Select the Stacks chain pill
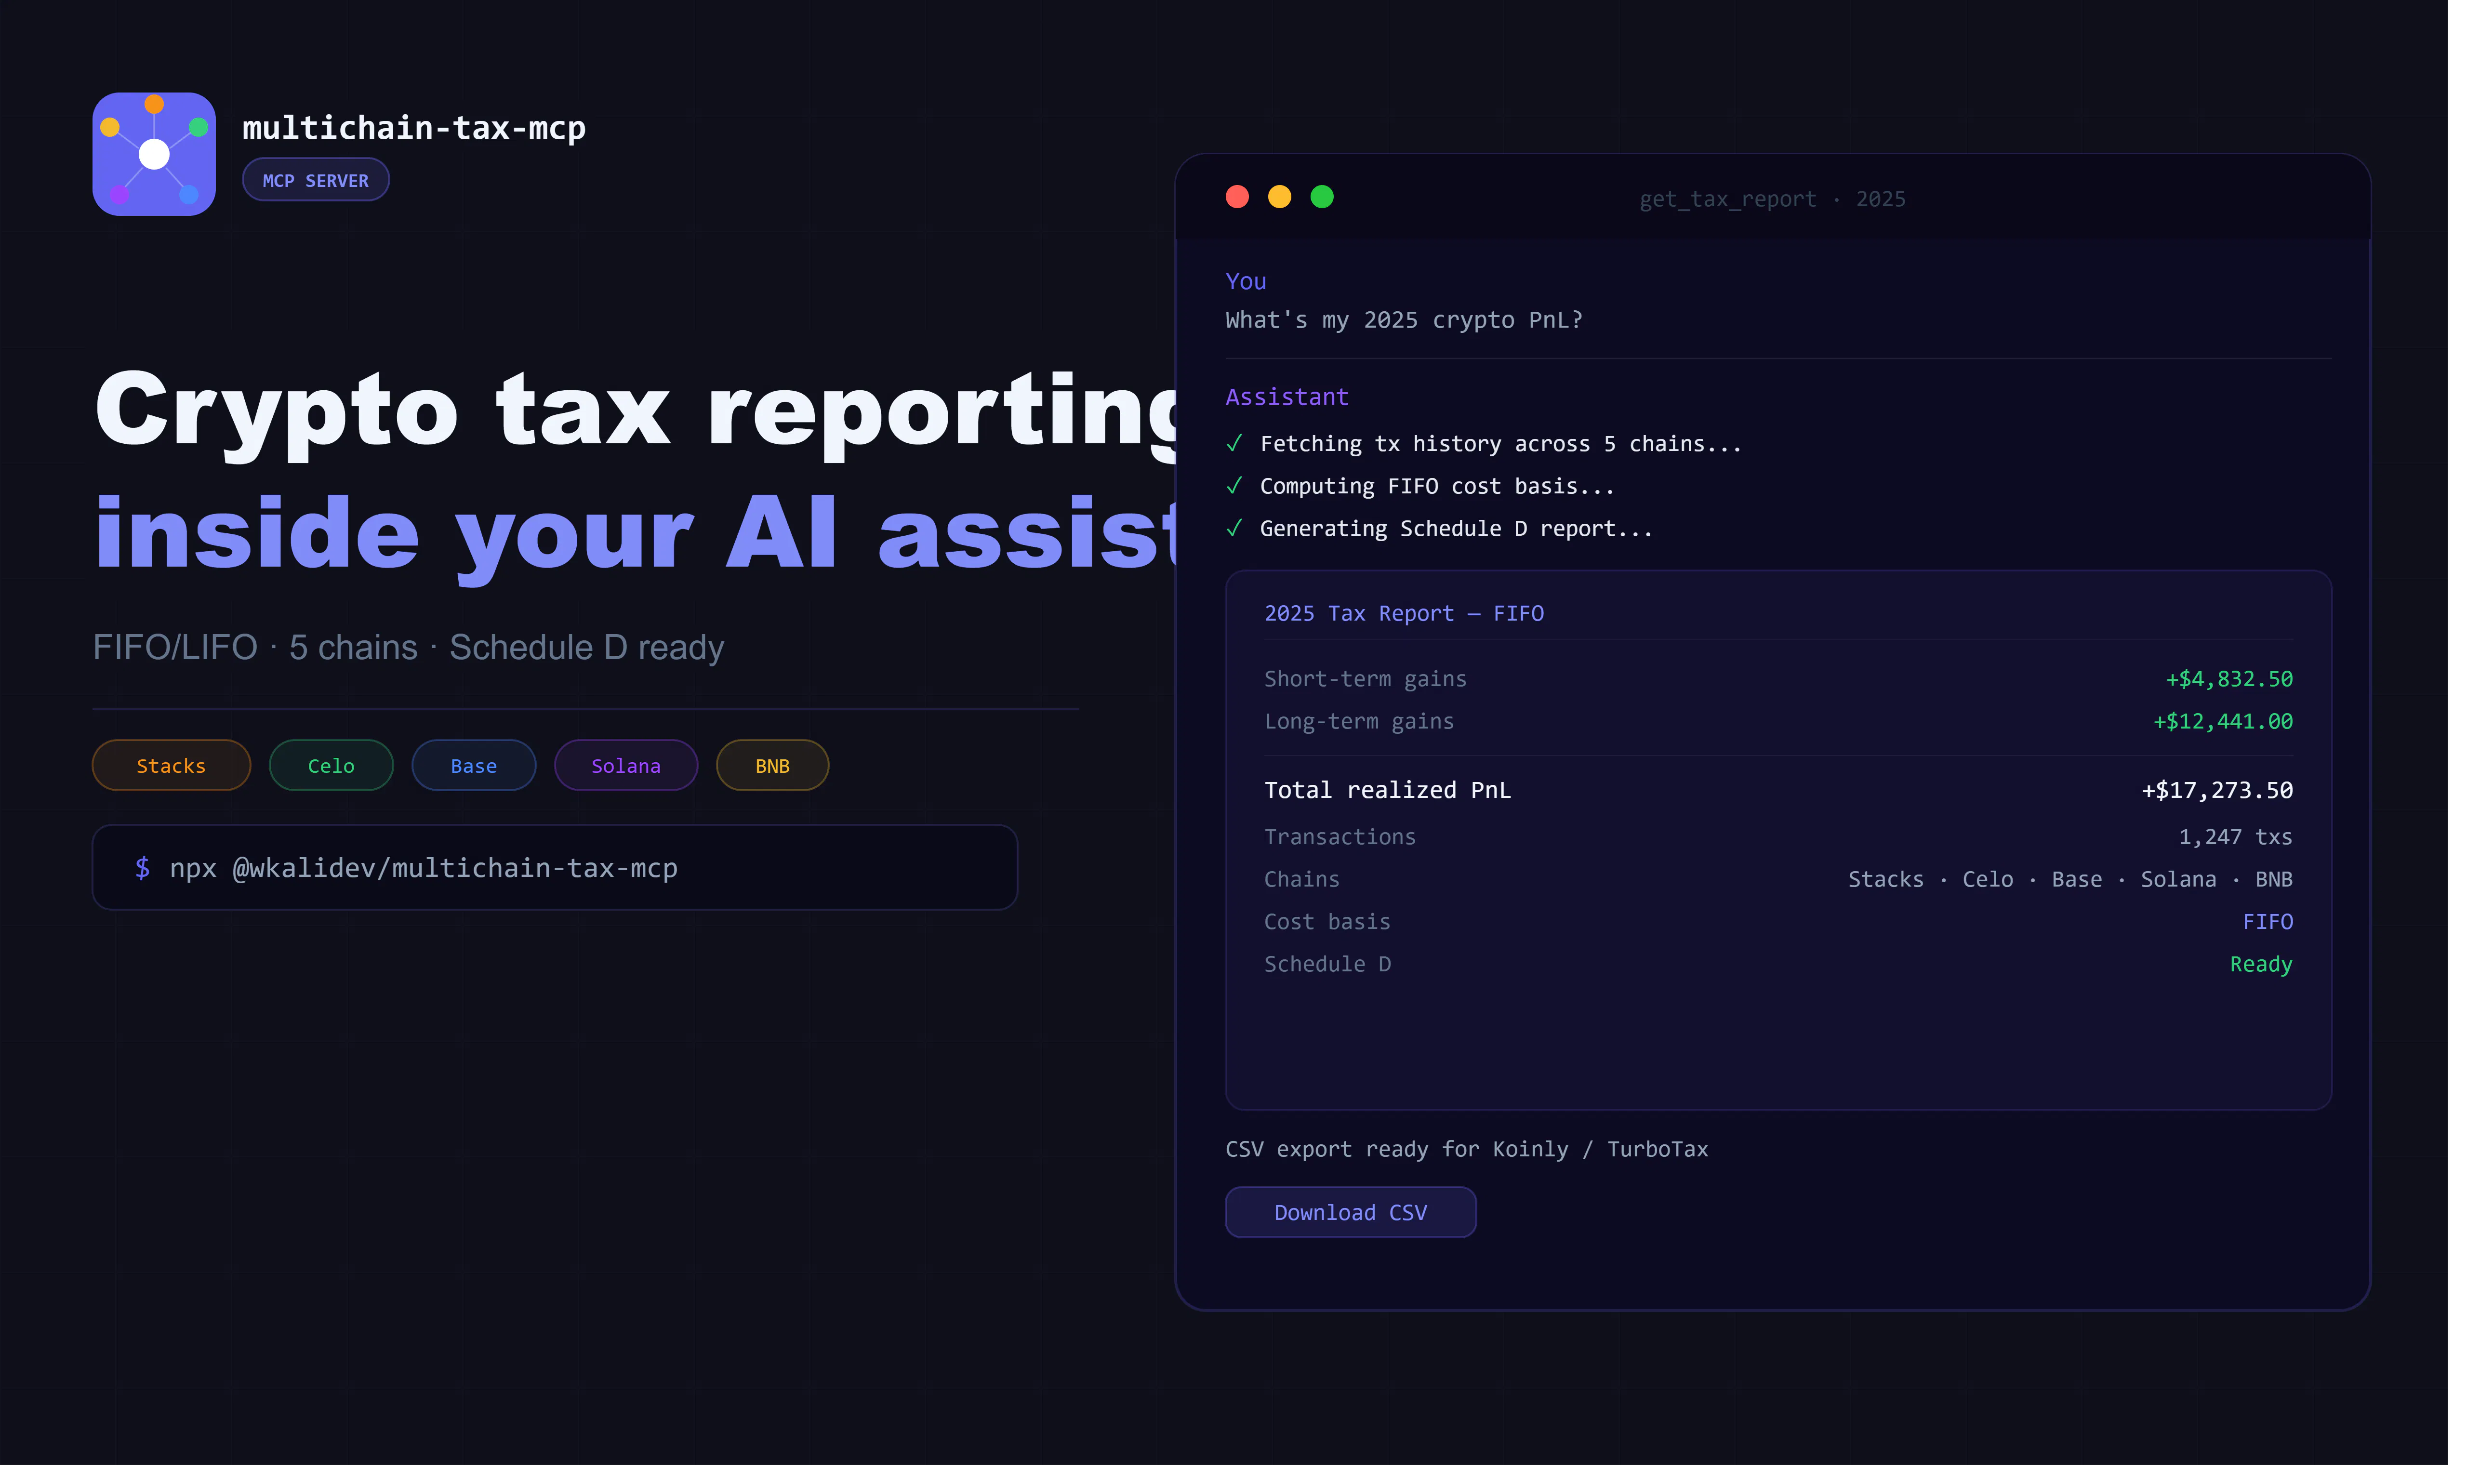This screenshot has width=2467, height=1484. [171, 765]
